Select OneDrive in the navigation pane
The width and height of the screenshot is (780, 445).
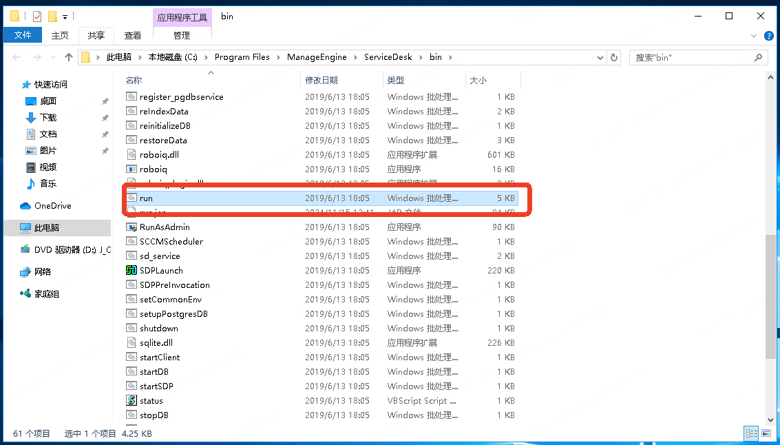[52, 205]
